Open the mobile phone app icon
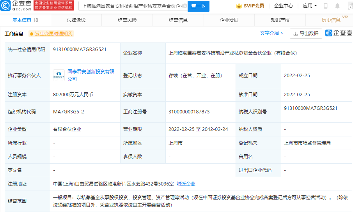353x212 pixels. click(326, 6)
